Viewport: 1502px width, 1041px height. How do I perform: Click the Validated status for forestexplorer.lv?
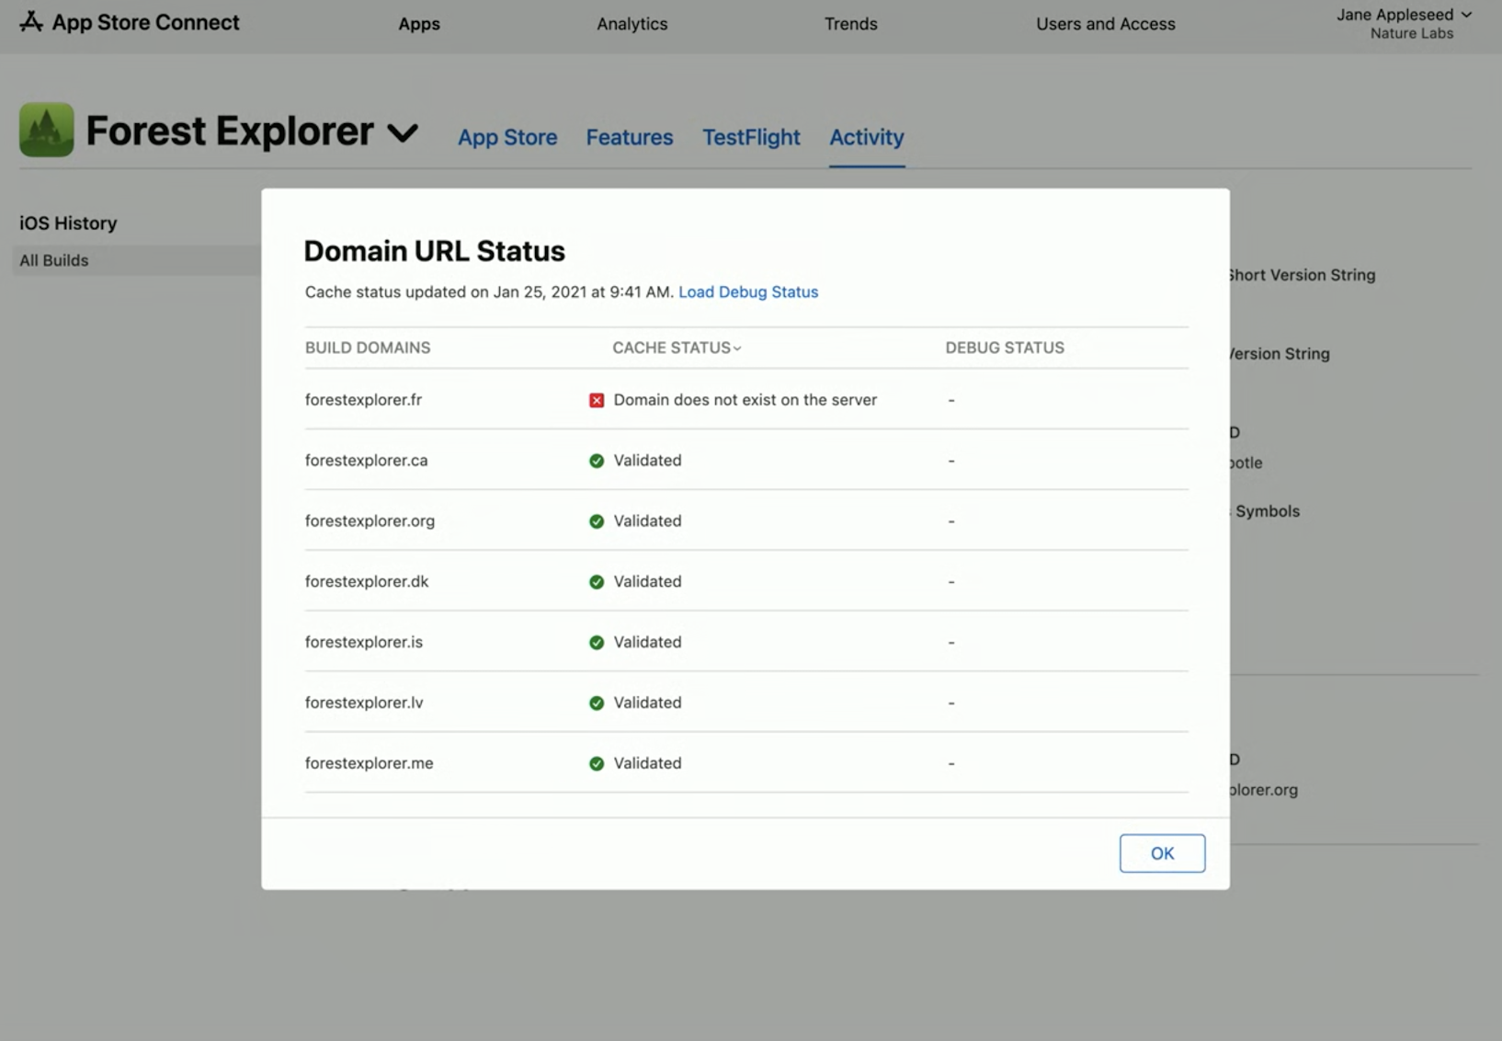(x=647, y=704)
